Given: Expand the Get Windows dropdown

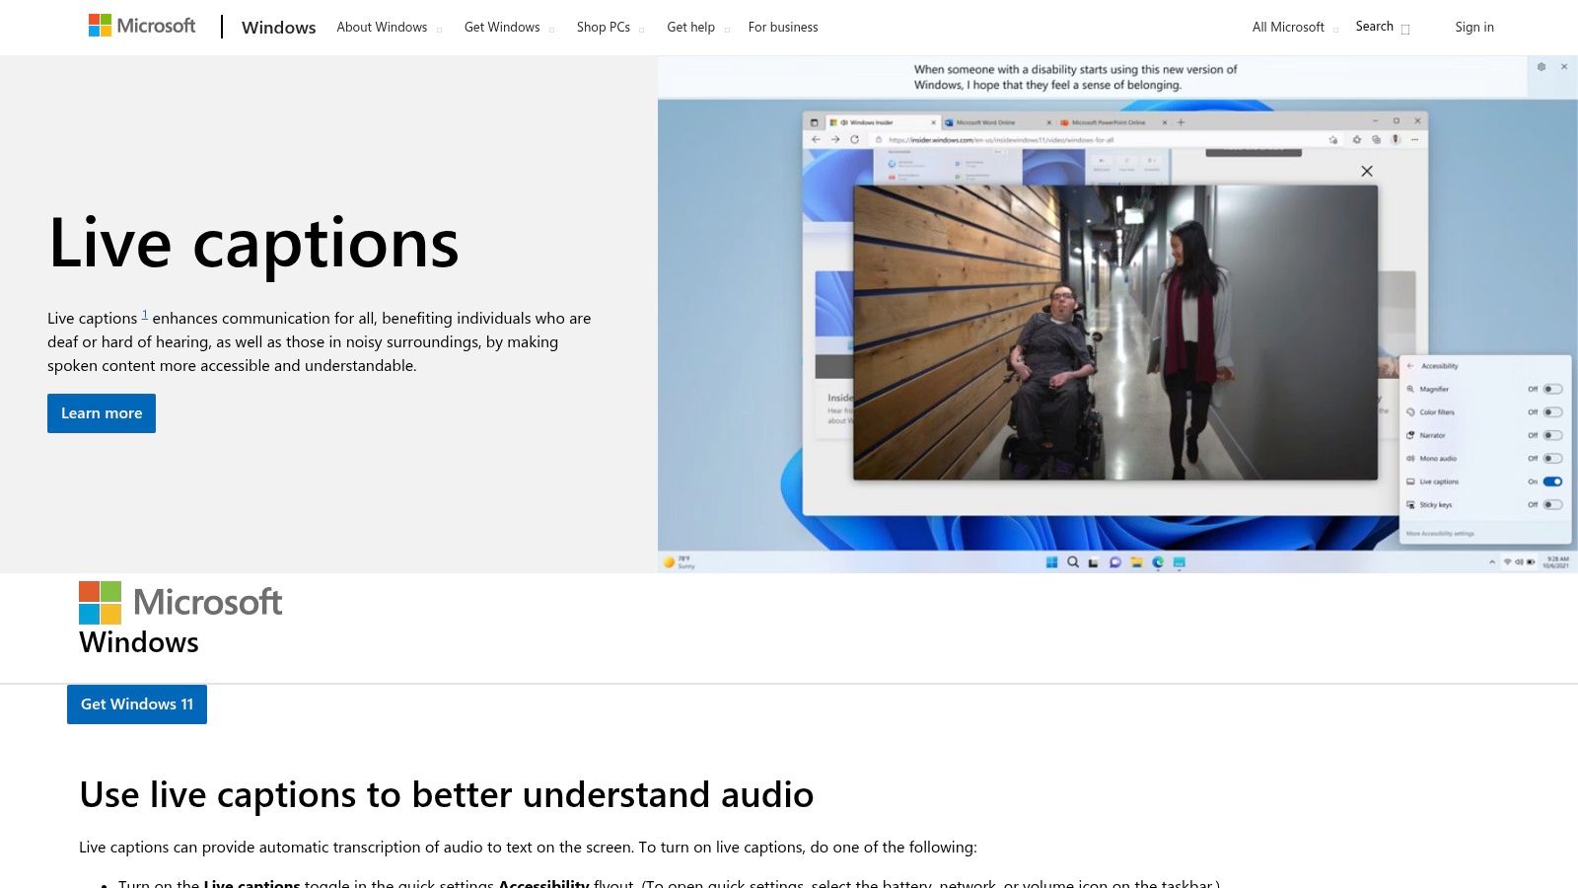Looking at the screenshot, I should [503, 27].
